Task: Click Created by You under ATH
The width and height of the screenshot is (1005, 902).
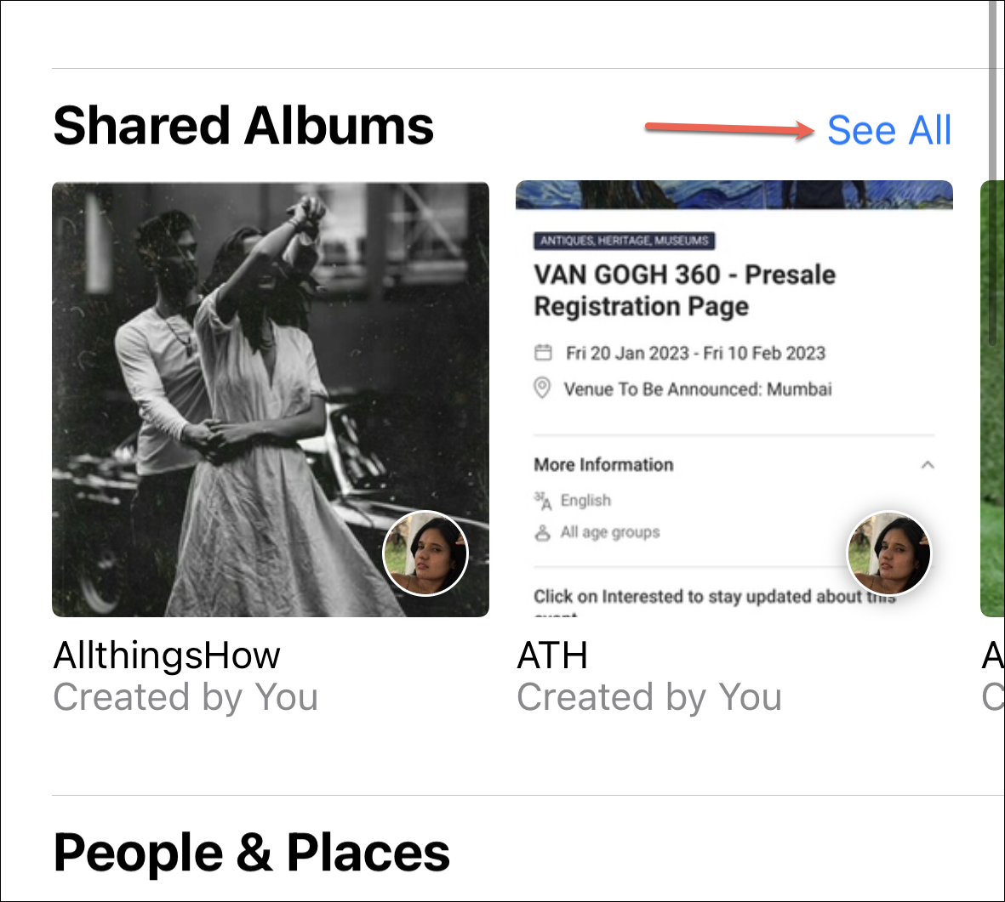Action: click(x=649, y=697)
